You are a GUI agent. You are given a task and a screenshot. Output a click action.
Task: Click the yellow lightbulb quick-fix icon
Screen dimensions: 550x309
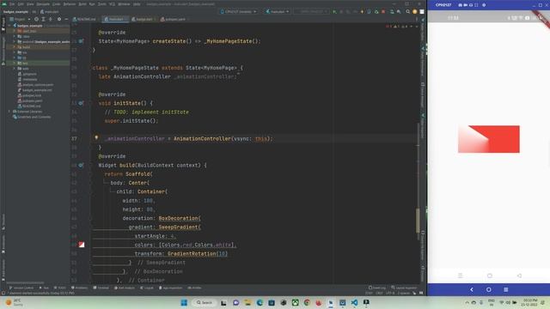click(96, 137)
